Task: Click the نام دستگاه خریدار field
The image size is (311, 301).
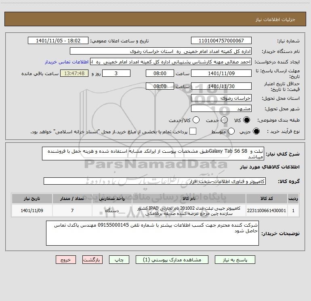Action: click(x=161, y=51)
